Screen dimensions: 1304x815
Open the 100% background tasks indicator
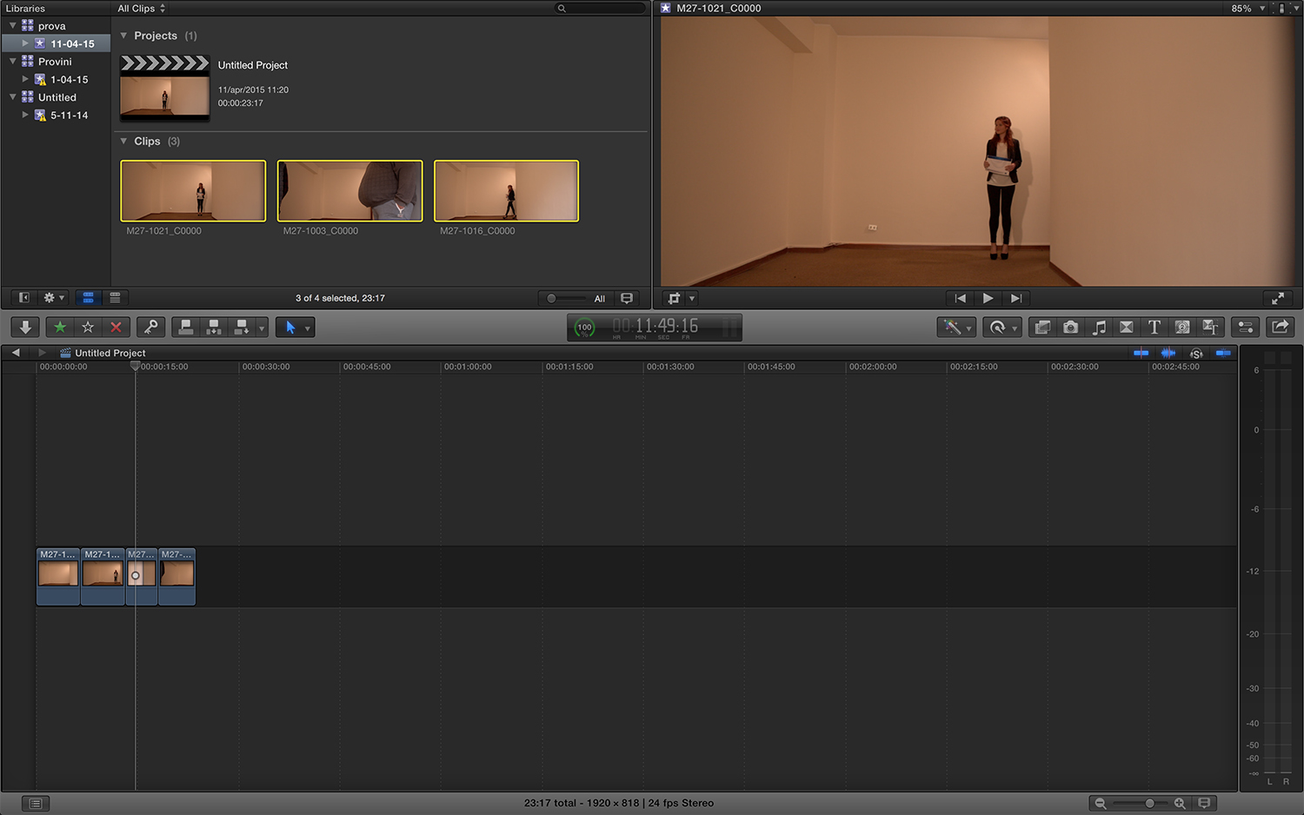click(x=585, y=328)
